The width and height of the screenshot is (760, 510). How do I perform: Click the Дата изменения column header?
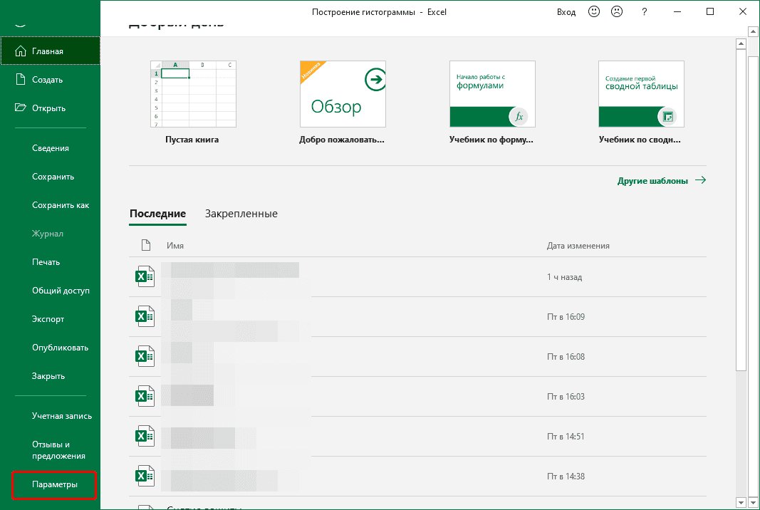click(578, 245)
